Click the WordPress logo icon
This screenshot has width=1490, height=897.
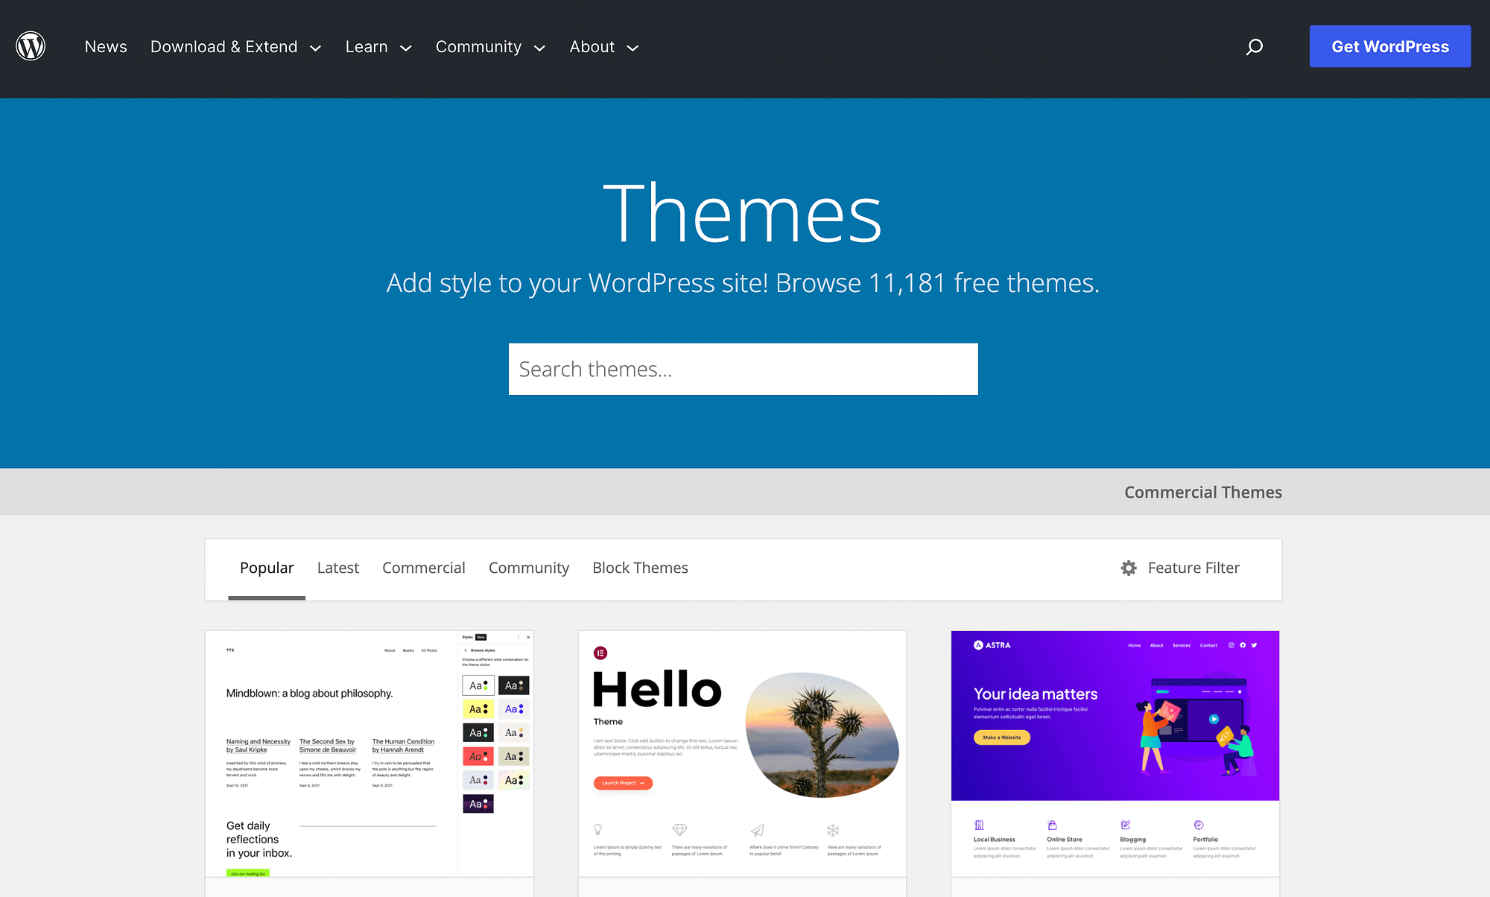pyautogui.click(x=29, y=45)
